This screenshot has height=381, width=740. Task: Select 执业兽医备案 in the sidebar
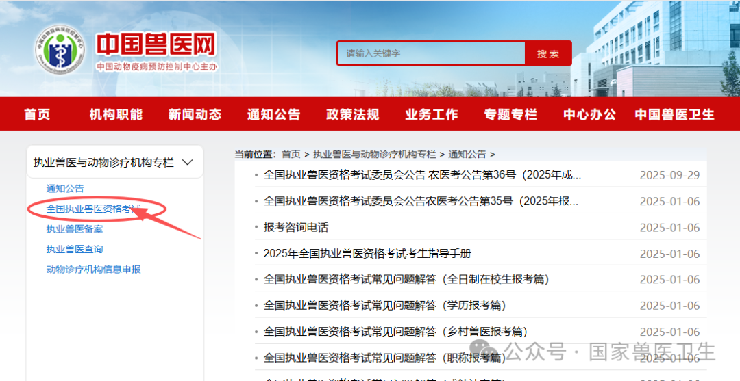coord(75,229)
